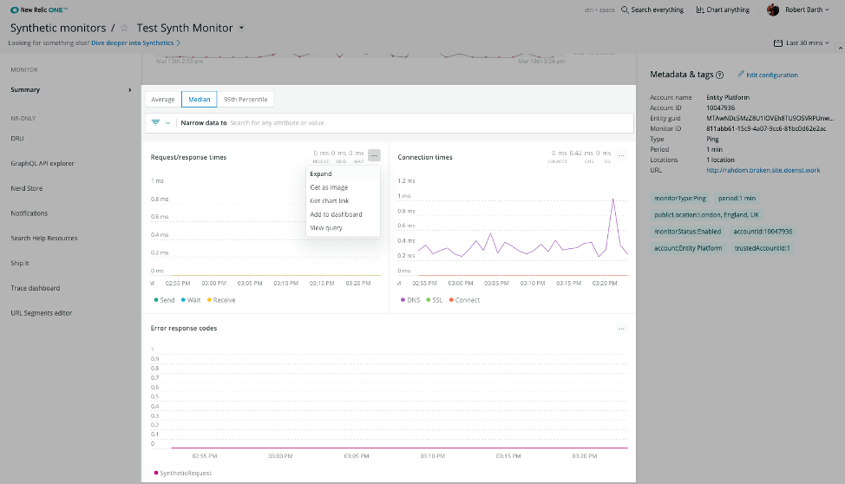Click the Synthetic monitors breadcrumb

coord(58,28)
